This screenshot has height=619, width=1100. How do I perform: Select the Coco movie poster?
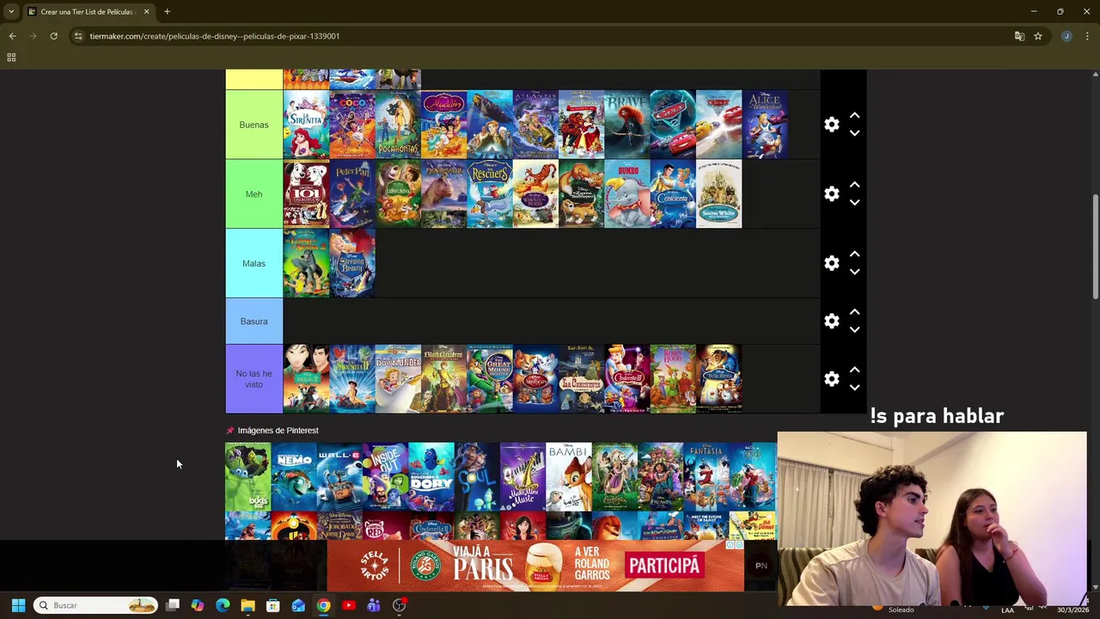tap(352, 125)
